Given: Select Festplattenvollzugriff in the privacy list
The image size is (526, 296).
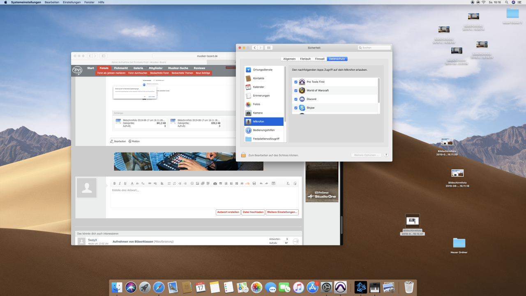Looking at the screenshot, I should click(x=264, y=139).
